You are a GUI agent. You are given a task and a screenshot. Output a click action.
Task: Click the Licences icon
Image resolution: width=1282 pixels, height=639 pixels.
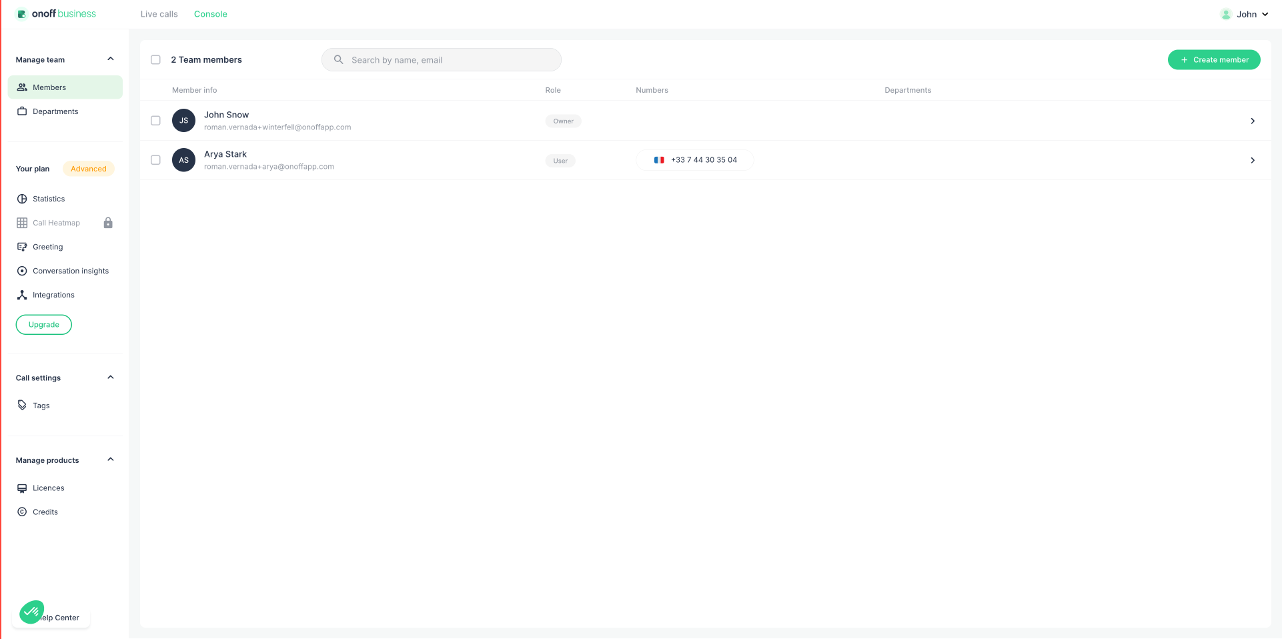coord(22,488)
